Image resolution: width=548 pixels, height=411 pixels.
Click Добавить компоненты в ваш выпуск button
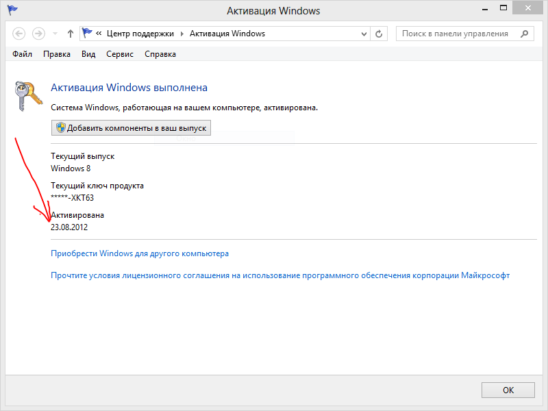click(131, 128)
